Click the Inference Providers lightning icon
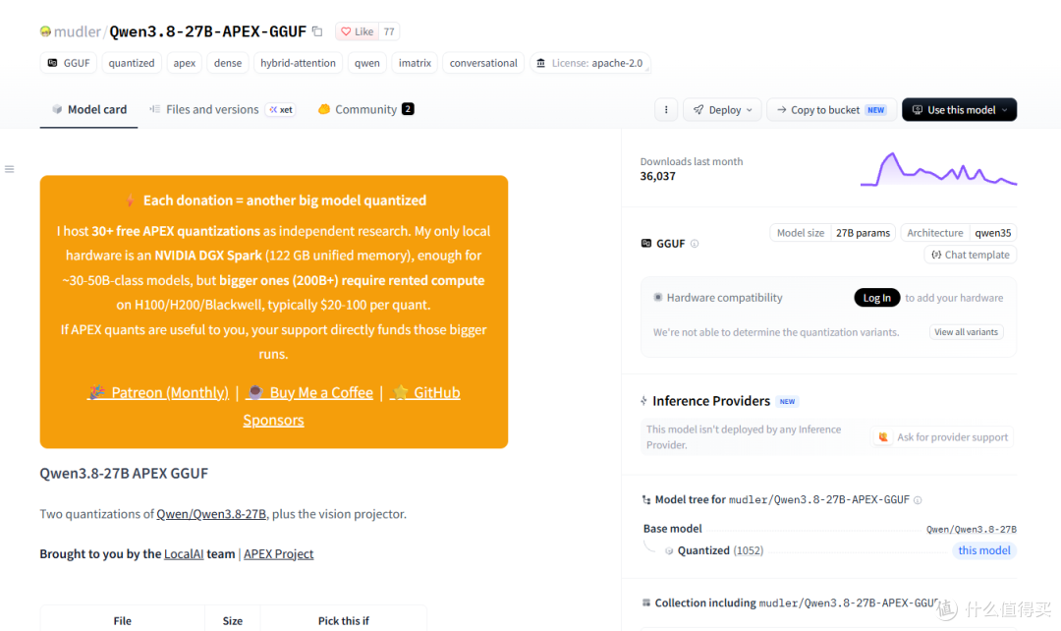 [x=643, y=401]
